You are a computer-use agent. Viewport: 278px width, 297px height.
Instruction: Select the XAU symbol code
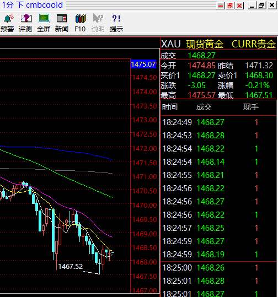pos(170,44)
